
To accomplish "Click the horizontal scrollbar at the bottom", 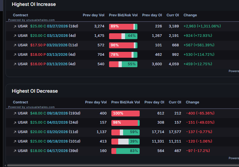I will (x=123, y=165).
